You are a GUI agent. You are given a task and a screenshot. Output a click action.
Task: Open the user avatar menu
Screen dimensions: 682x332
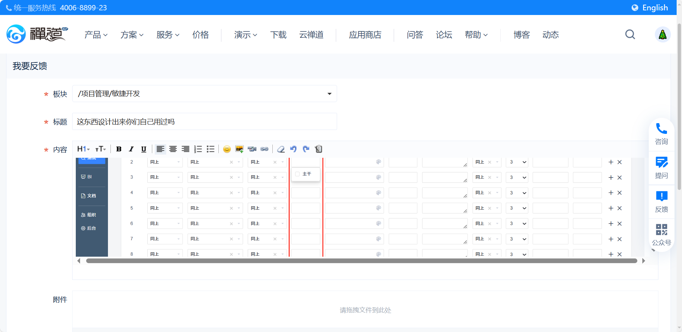pos(663,35)
